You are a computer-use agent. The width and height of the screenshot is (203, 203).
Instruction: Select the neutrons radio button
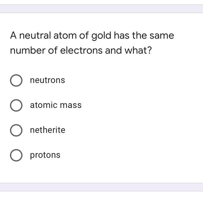click(x=16, y=80)
